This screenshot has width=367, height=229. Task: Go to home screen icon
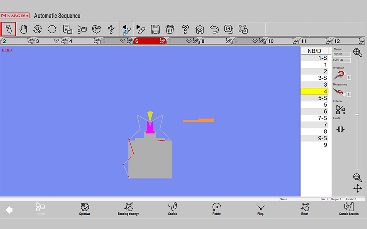click(200, 29)
